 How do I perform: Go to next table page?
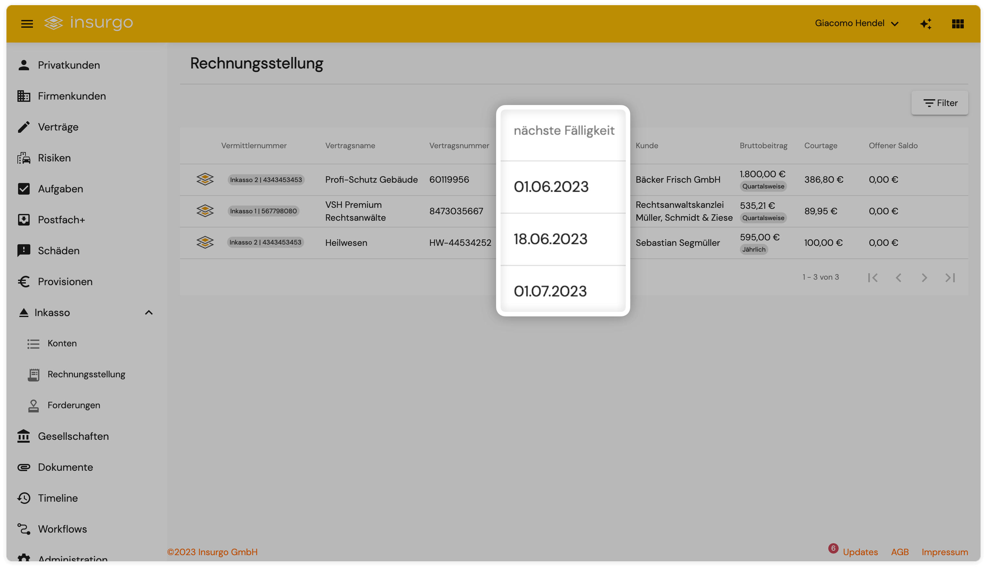(924, 277)
